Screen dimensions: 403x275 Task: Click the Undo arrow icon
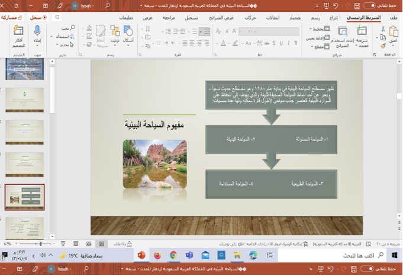click(x=336, y=5)
